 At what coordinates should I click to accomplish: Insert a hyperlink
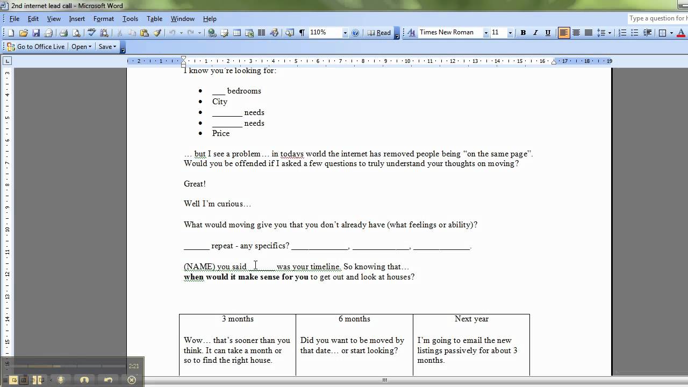(212, 33)
